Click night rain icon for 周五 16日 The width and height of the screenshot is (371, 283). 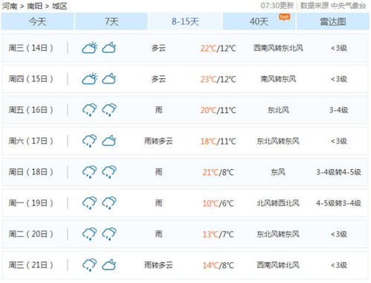(x=109, y=109)
